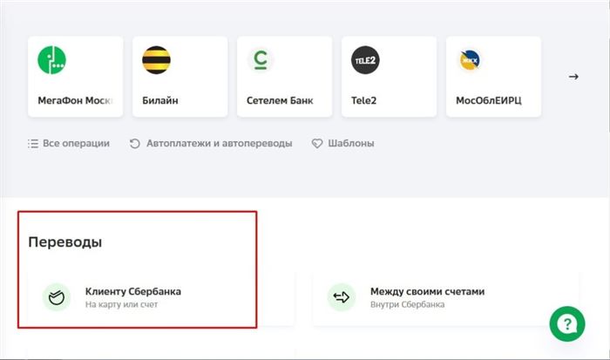Select Клиенту Сбербанка transfer option
Viewport: 610px width, 360px height.
point(161,298)
